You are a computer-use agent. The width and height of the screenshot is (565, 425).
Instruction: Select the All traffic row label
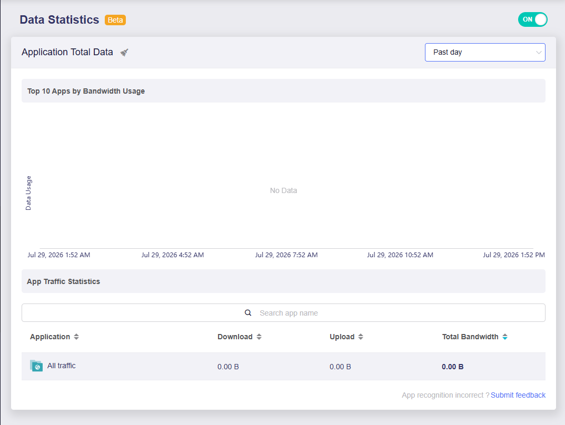(62, 366)
